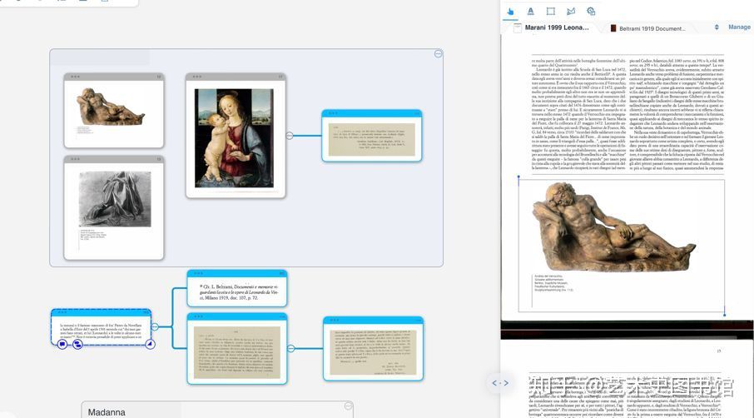This screenshot has width=754, height=418.
Task: Collapse the Madonna group frame
Action: coord(348,406)
